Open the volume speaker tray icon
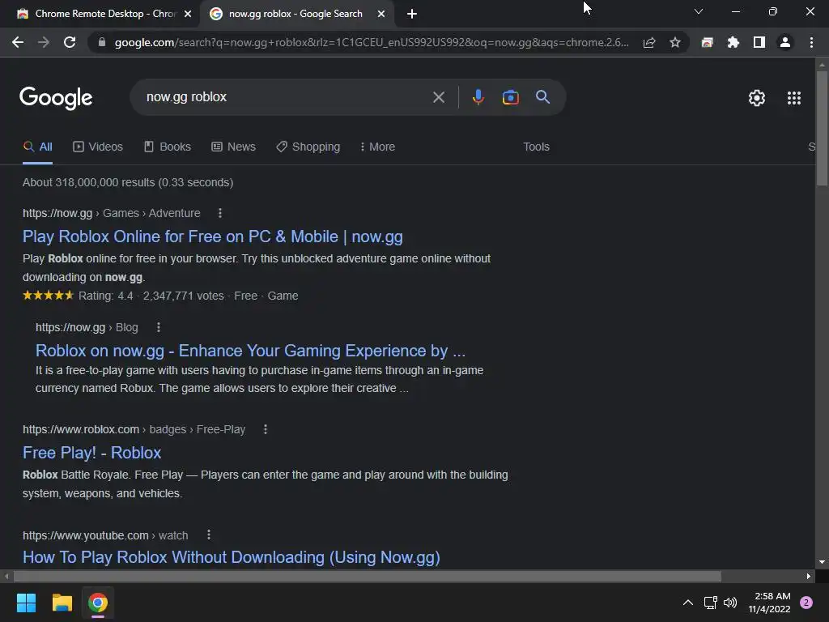829x622 pixels. (730, 603)
